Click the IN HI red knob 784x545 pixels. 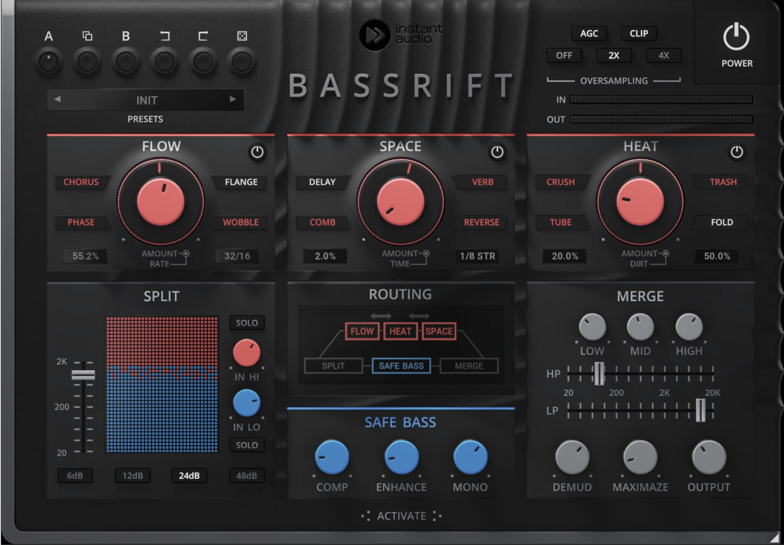[247, 353]
